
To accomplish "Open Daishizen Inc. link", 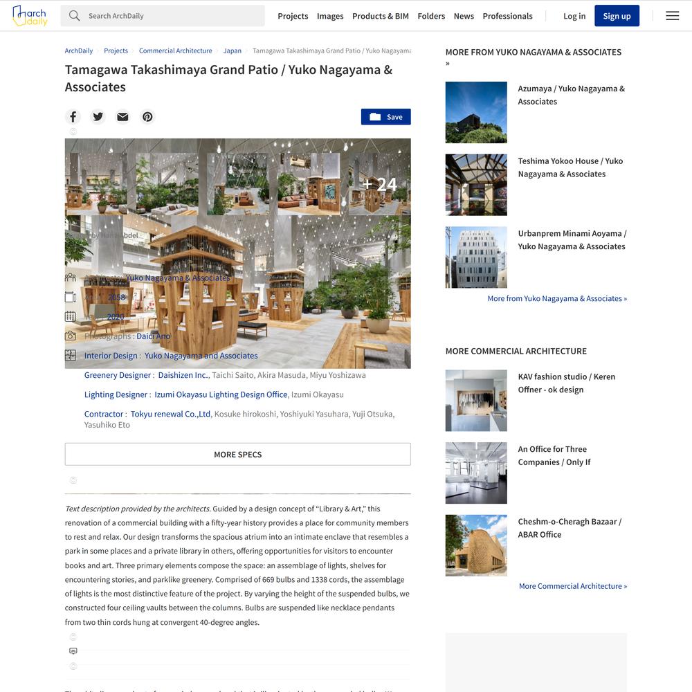I will click(183, 375).
